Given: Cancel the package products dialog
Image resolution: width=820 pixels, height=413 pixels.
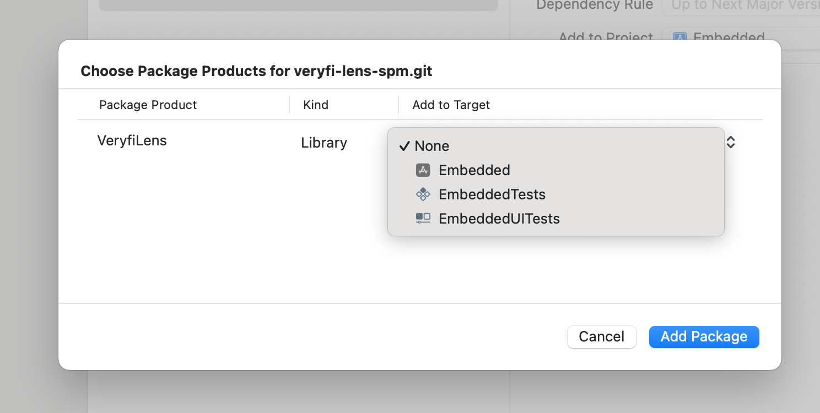Looking at the screenshot, I should pos(601,336).
